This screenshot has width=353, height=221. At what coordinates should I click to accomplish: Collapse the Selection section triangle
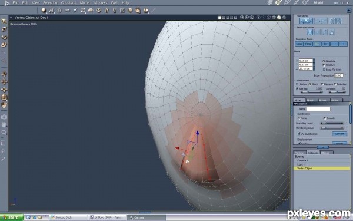click(295, 104)
